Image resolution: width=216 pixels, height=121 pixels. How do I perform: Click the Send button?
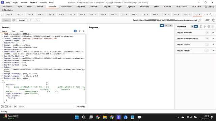[x=6, y=20]
